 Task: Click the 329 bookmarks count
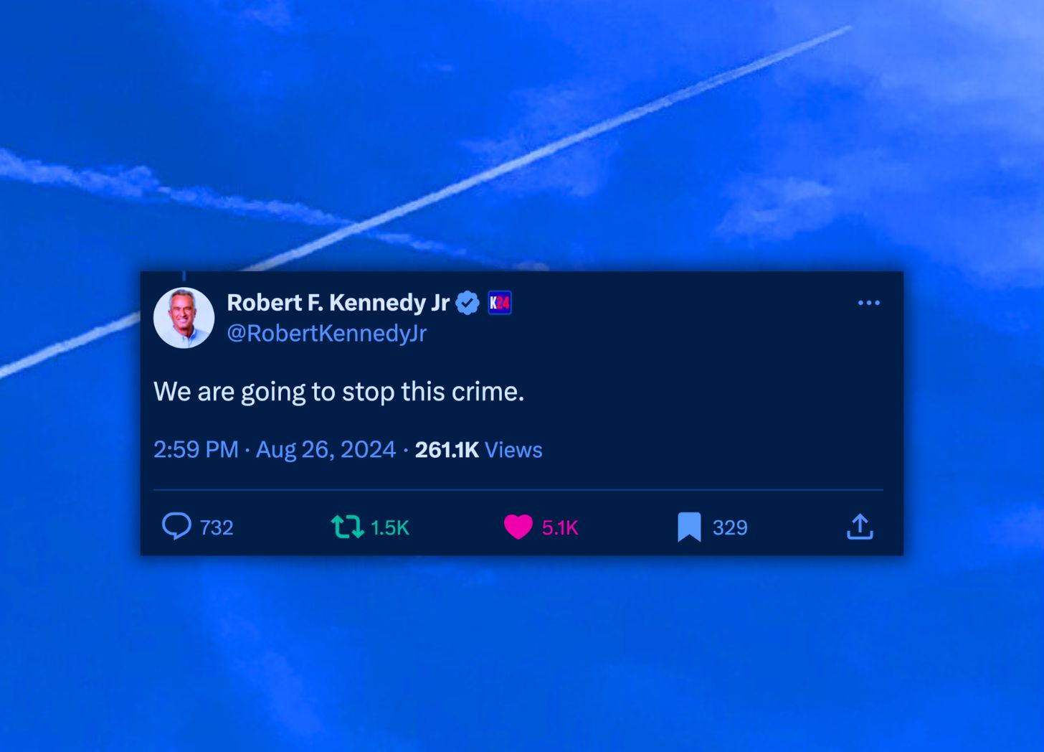point(730,527)
